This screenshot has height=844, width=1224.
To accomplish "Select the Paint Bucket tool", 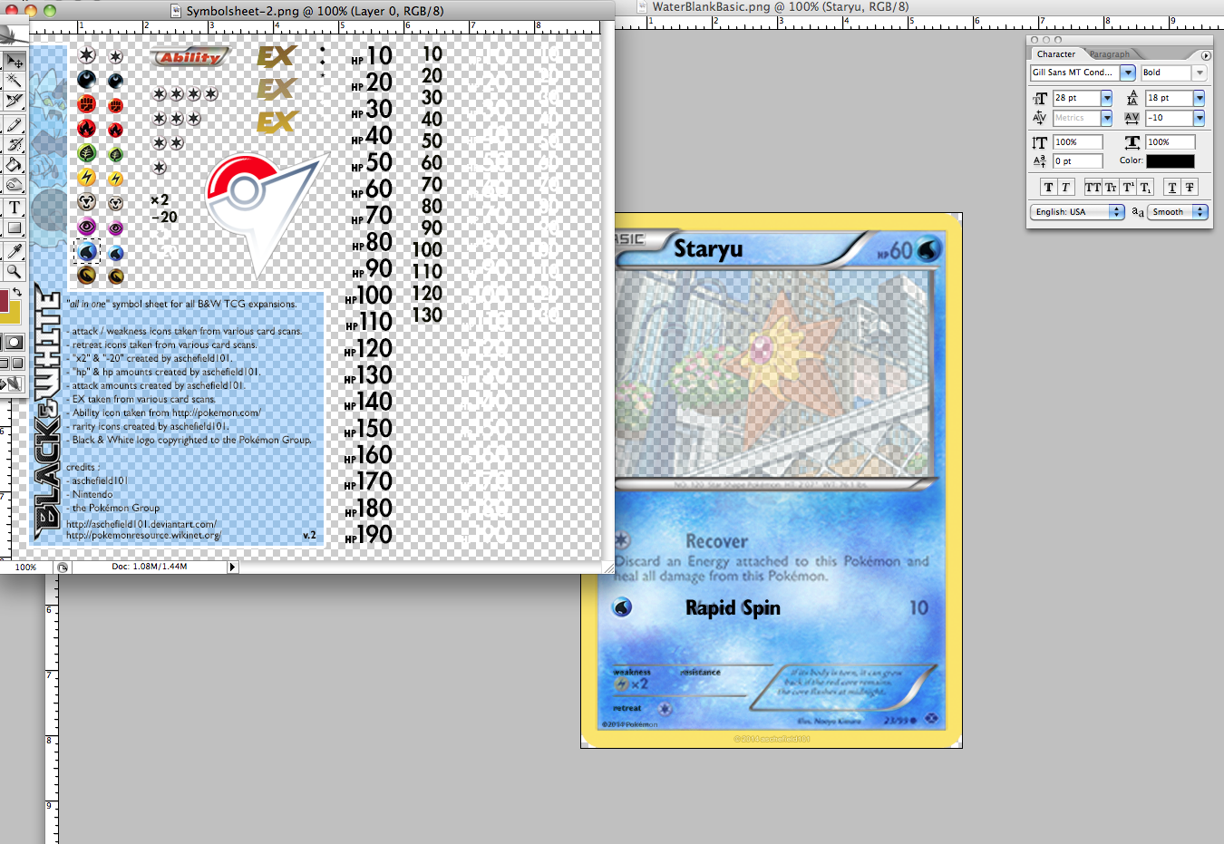I will [x=15, y=164].
